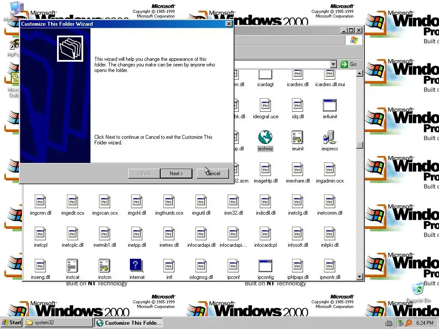Open the Recycle Bin on desktop
This screenshot has width=439, height=329.
point(418,292)
